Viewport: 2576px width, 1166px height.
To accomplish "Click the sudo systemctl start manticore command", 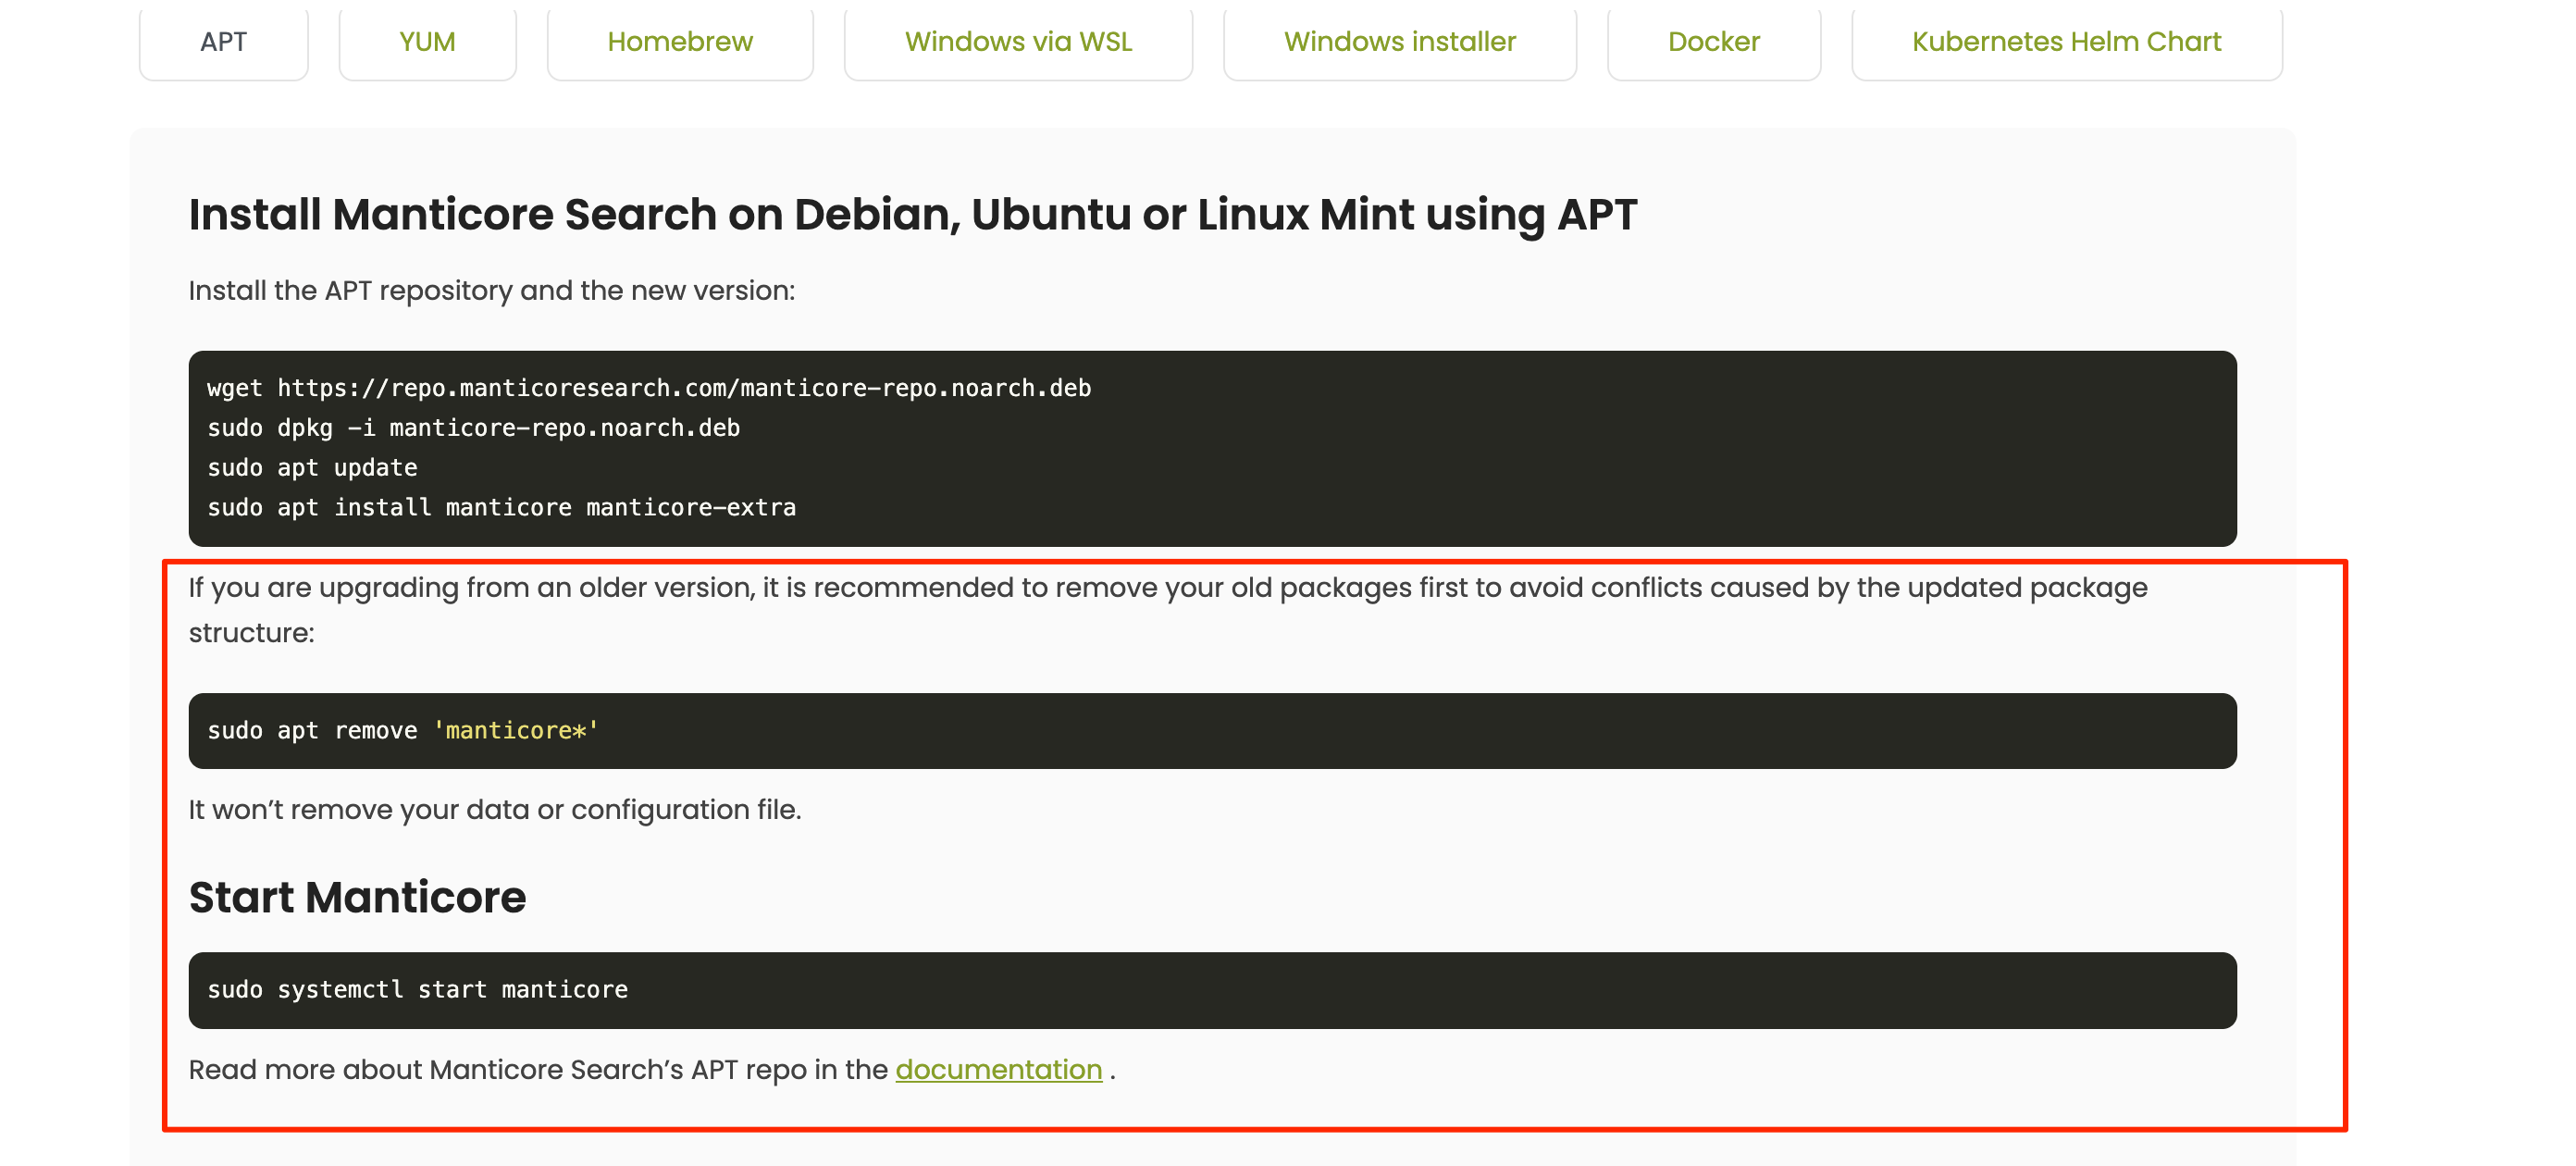I will tap(417, 990).
